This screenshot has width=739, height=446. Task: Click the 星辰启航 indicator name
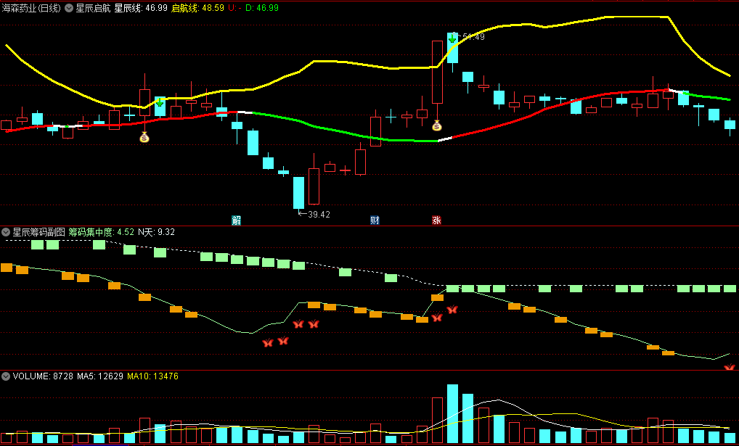coord(94,8)
